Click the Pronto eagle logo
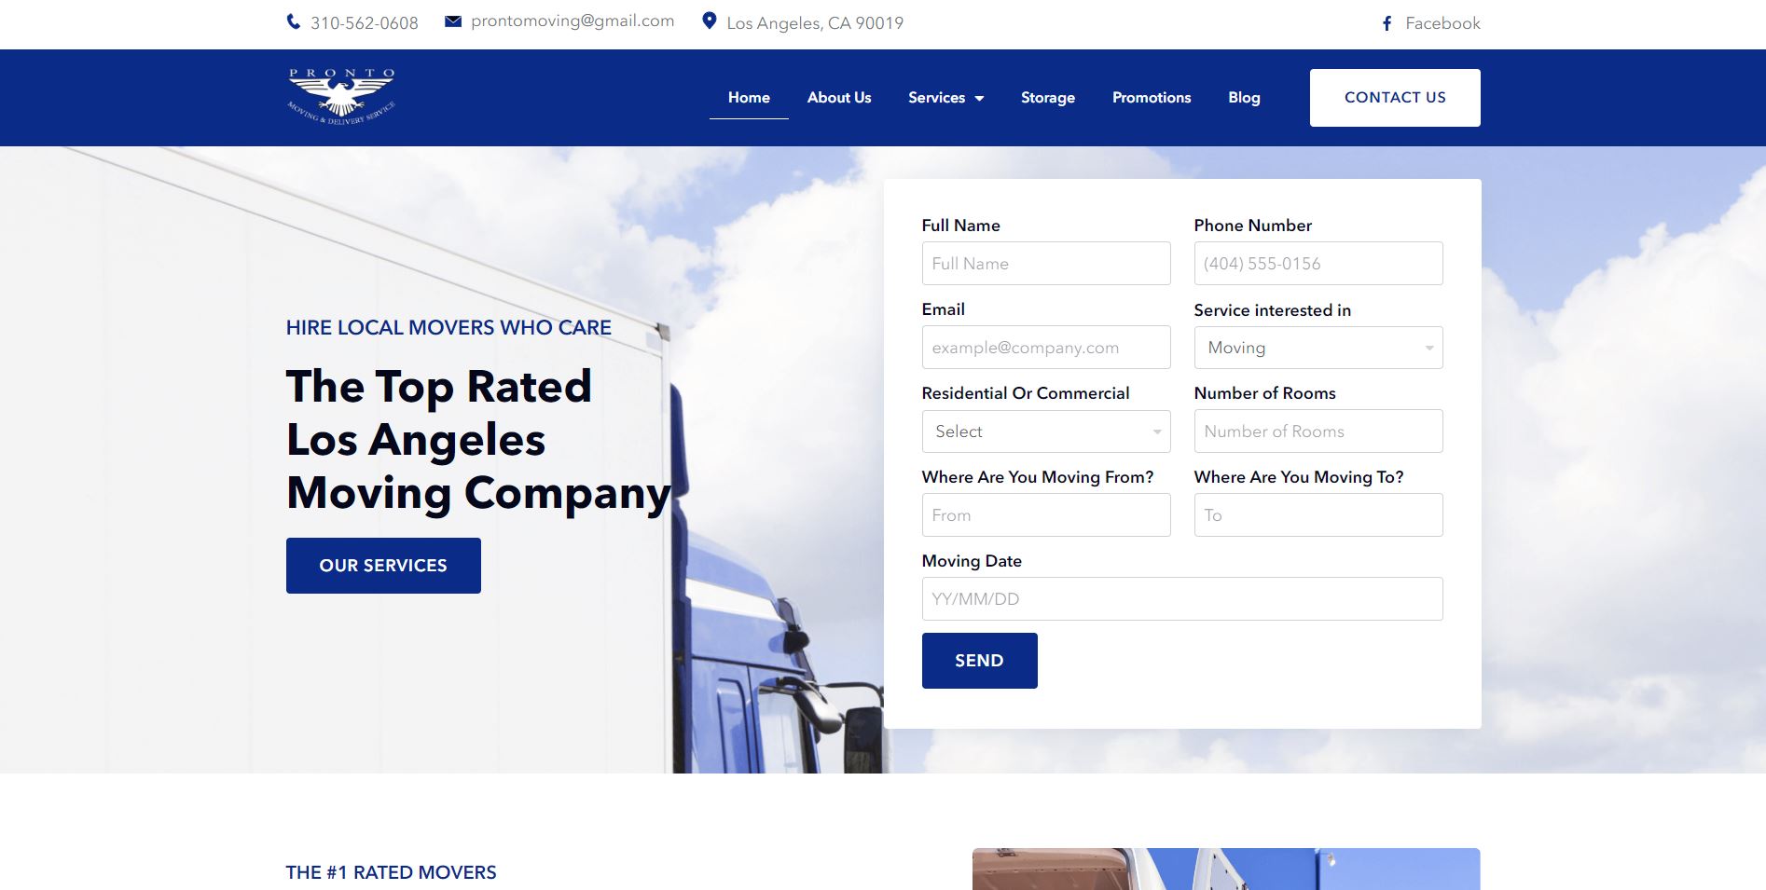1766x890 pixels. coord(341,97)
